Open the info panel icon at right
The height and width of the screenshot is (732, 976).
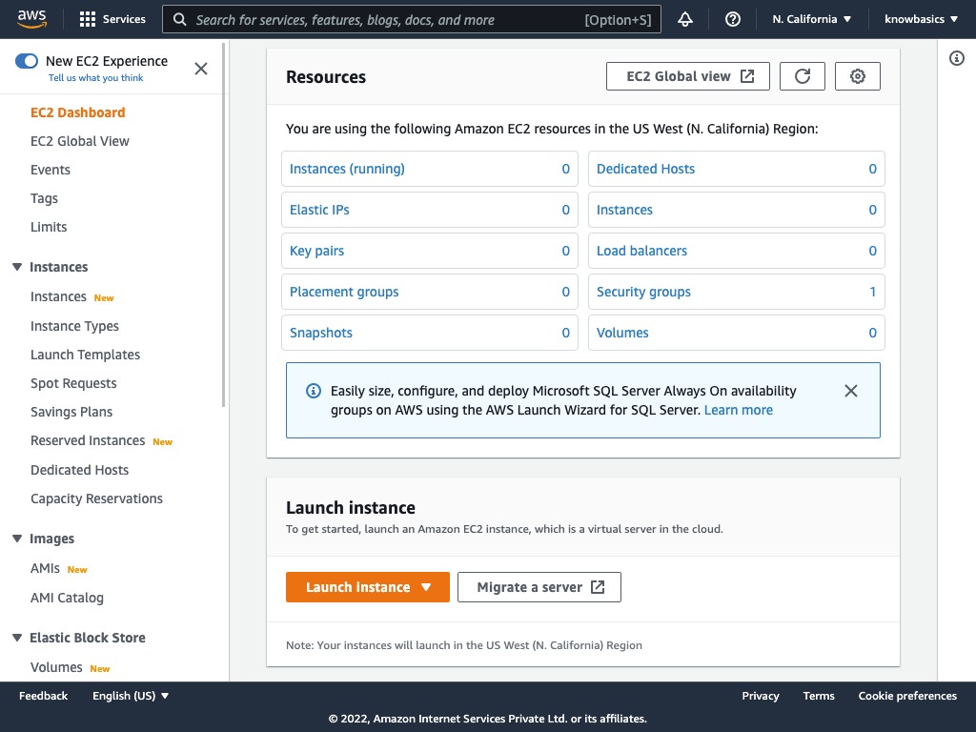957,58
